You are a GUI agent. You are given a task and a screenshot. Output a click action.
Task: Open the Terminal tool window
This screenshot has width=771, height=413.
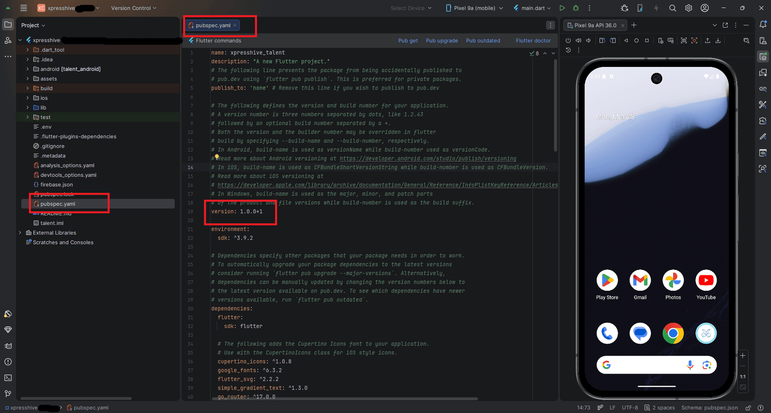[x=8, y=378]
